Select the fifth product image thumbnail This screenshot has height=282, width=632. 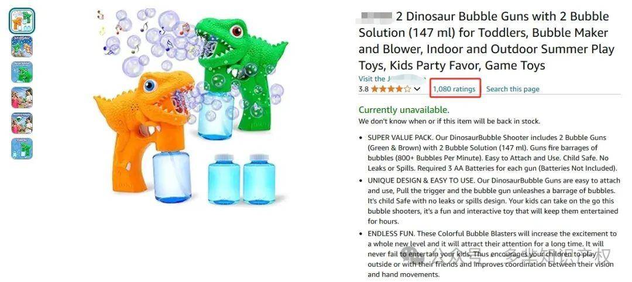(22, 123)
